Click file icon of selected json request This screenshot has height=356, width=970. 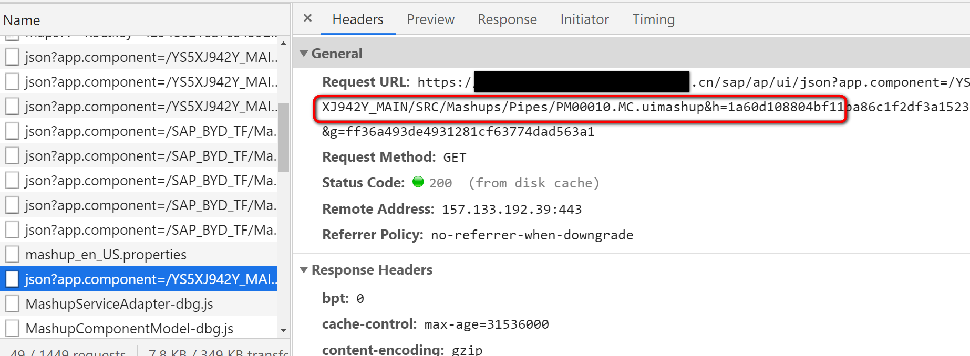13,279
